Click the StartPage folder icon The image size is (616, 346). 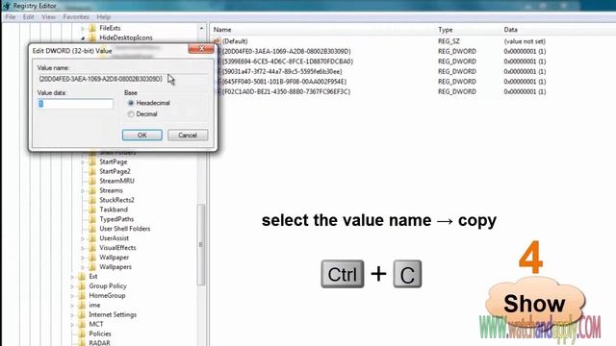tap(92, 161)
